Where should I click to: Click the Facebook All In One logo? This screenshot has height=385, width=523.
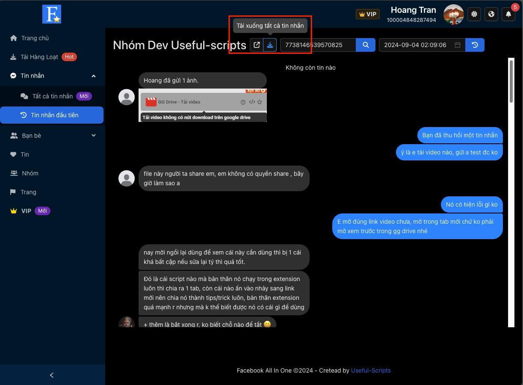[x=52, y=14]
